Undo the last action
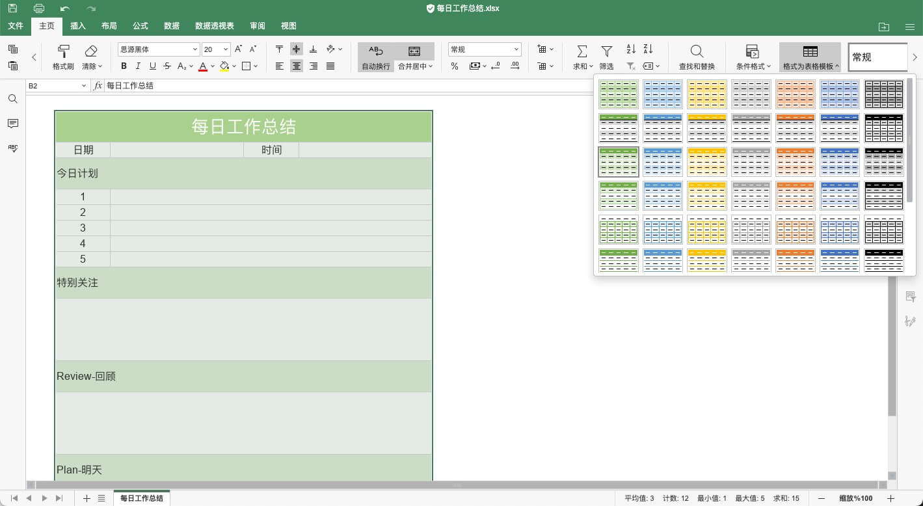The height and width of the screenshot is (506, 923). 64,8
